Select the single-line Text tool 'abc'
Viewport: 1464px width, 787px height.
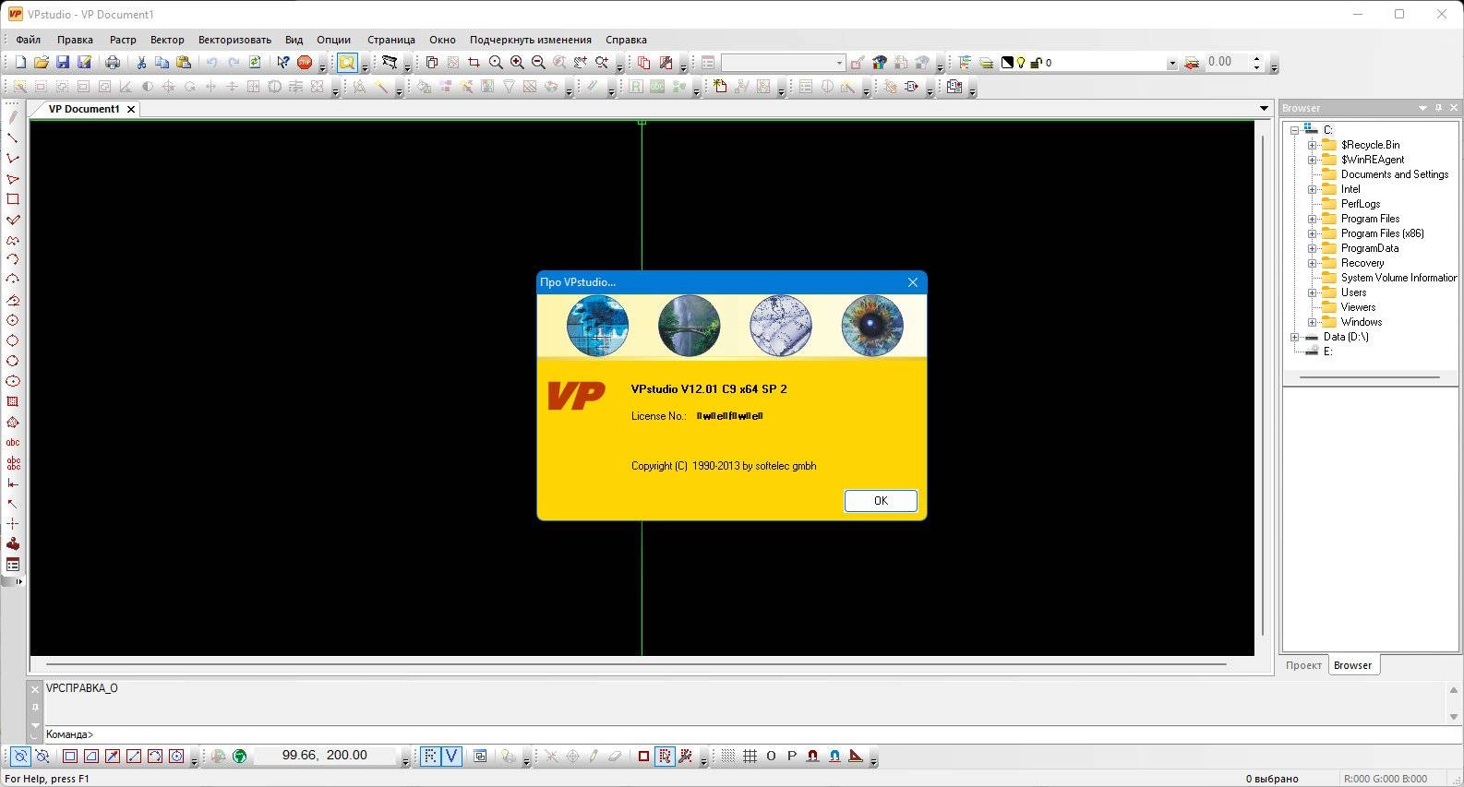pos(13,442)
